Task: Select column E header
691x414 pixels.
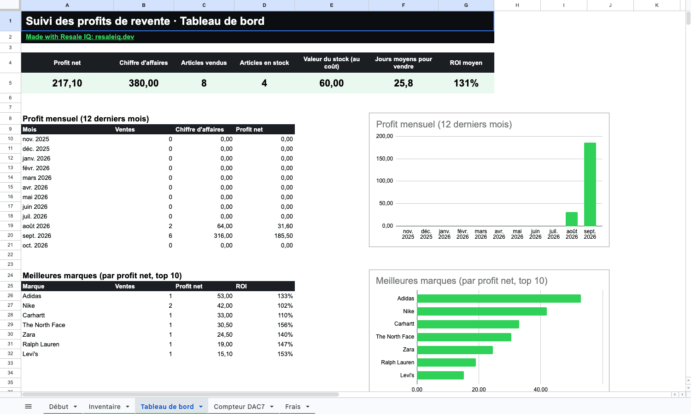Action: tap(332, 5)
